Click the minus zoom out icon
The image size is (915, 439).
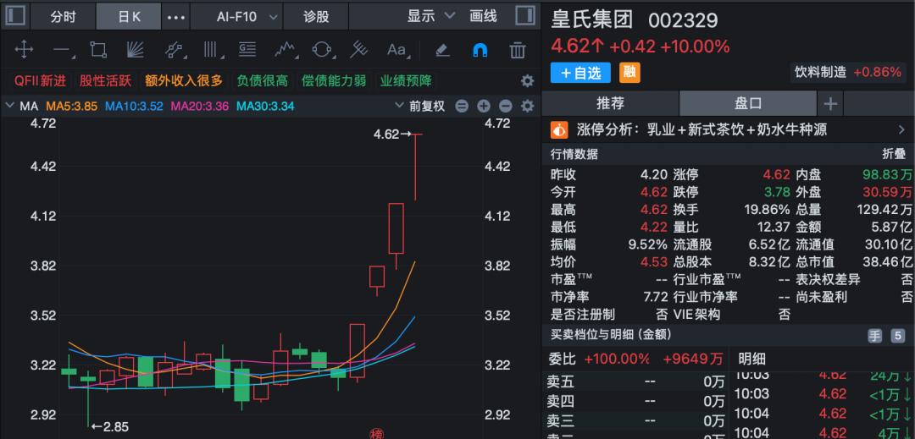pos(506,107)
